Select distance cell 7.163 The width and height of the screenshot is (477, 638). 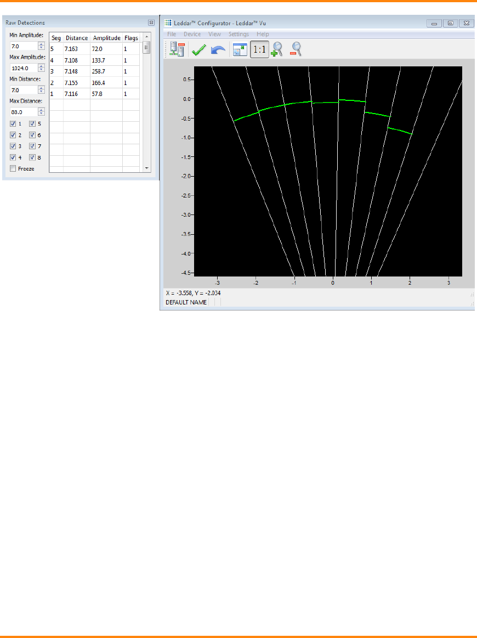76,49
